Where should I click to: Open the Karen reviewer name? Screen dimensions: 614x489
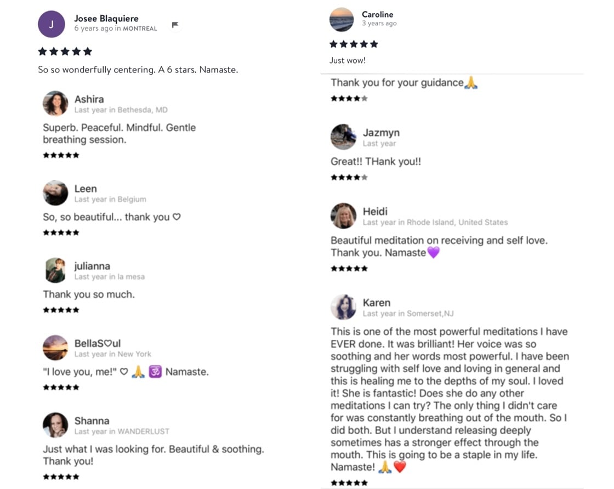click(377, 303)
